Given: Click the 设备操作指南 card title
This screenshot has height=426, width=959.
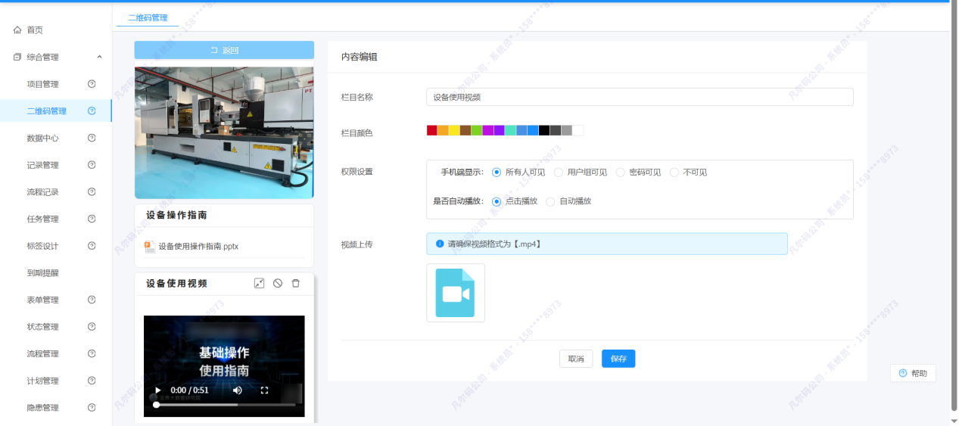Looking at the screenshot, I should 177,215.
